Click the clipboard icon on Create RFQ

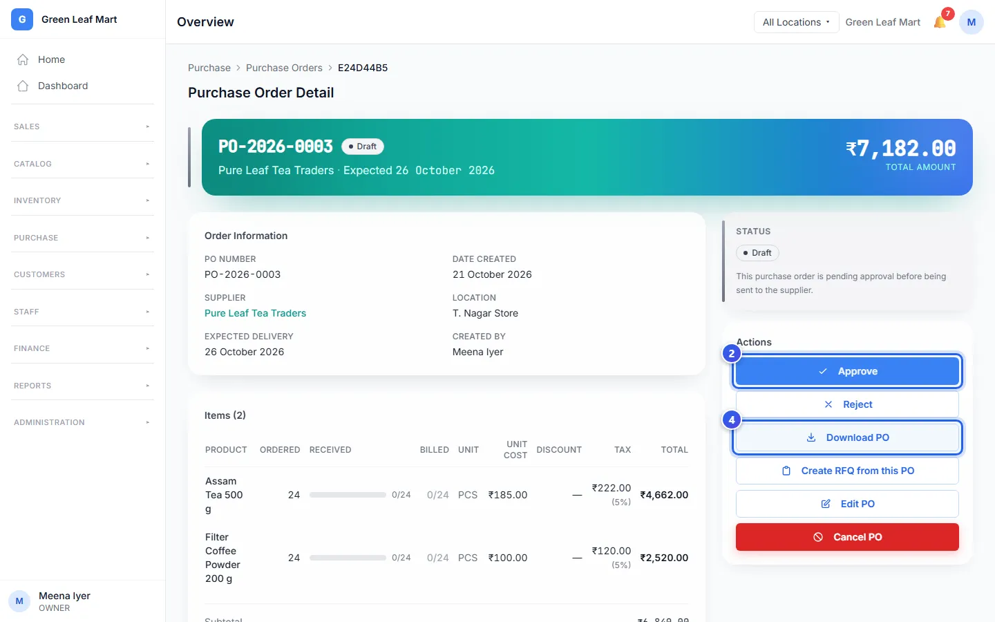pos(786,471)
